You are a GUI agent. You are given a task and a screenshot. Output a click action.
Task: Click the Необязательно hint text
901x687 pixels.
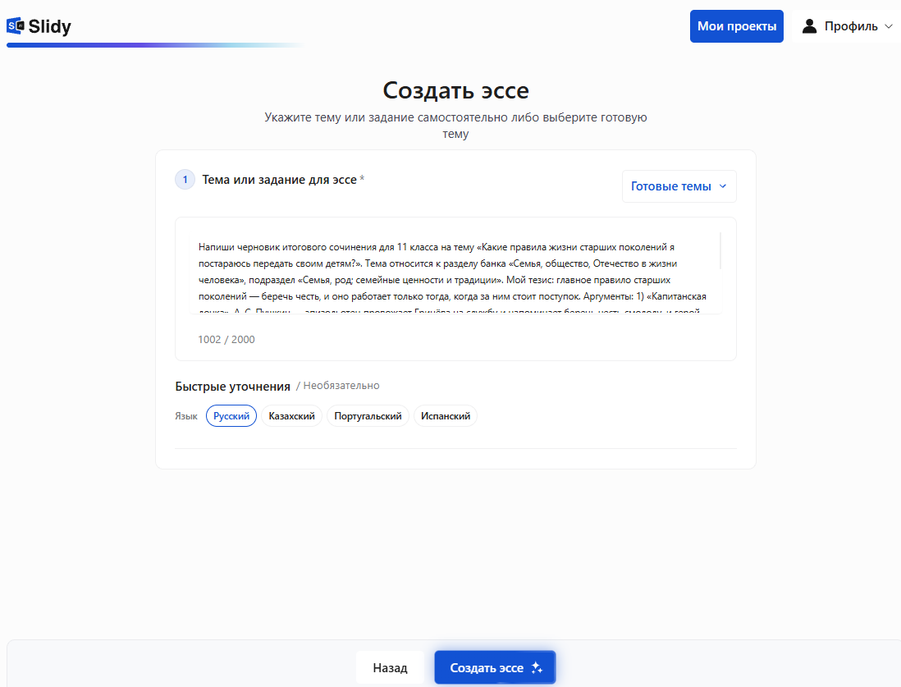point(341,386)
